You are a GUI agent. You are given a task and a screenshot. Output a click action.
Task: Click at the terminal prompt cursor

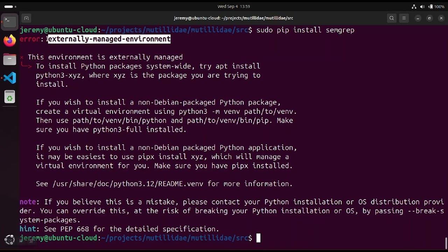[x=258, y=238]
